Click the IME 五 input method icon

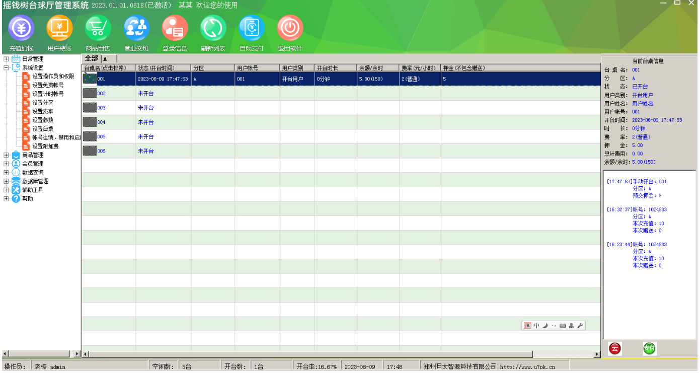click(528, 326)
